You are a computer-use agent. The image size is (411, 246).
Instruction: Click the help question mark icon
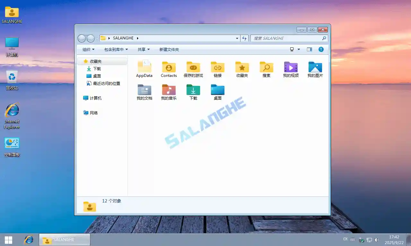[321, 49]
